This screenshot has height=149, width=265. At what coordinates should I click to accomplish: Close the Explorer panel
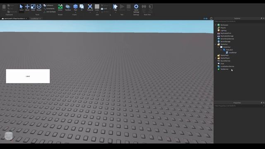tap(264, 18)
